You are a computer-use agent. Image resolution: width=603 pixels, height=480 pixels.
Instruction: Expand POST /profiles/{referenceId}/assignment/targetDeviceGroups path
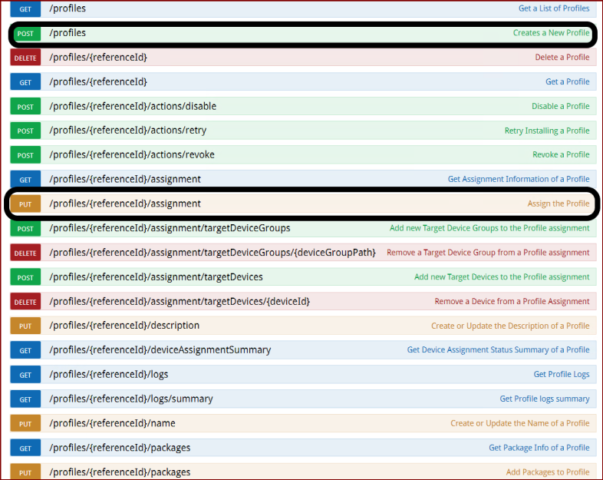click(x=170, y=228)
